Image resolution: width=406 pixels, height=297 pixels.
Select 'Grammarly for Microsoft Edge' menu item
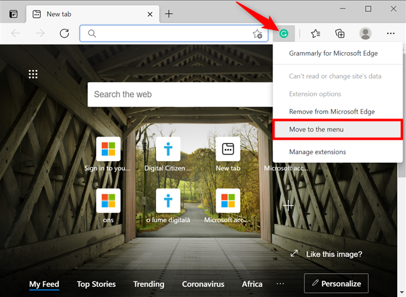click(x=338, y=53)
